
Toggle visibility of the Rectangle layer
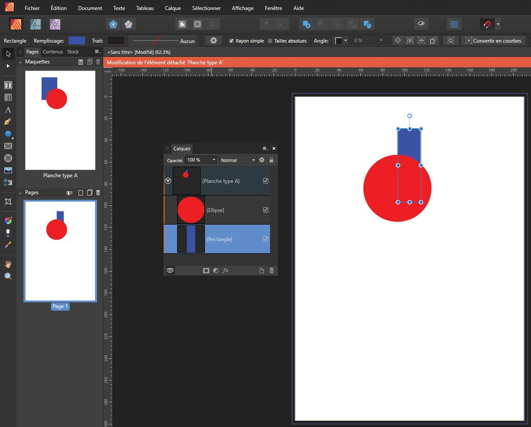point(266,239)
